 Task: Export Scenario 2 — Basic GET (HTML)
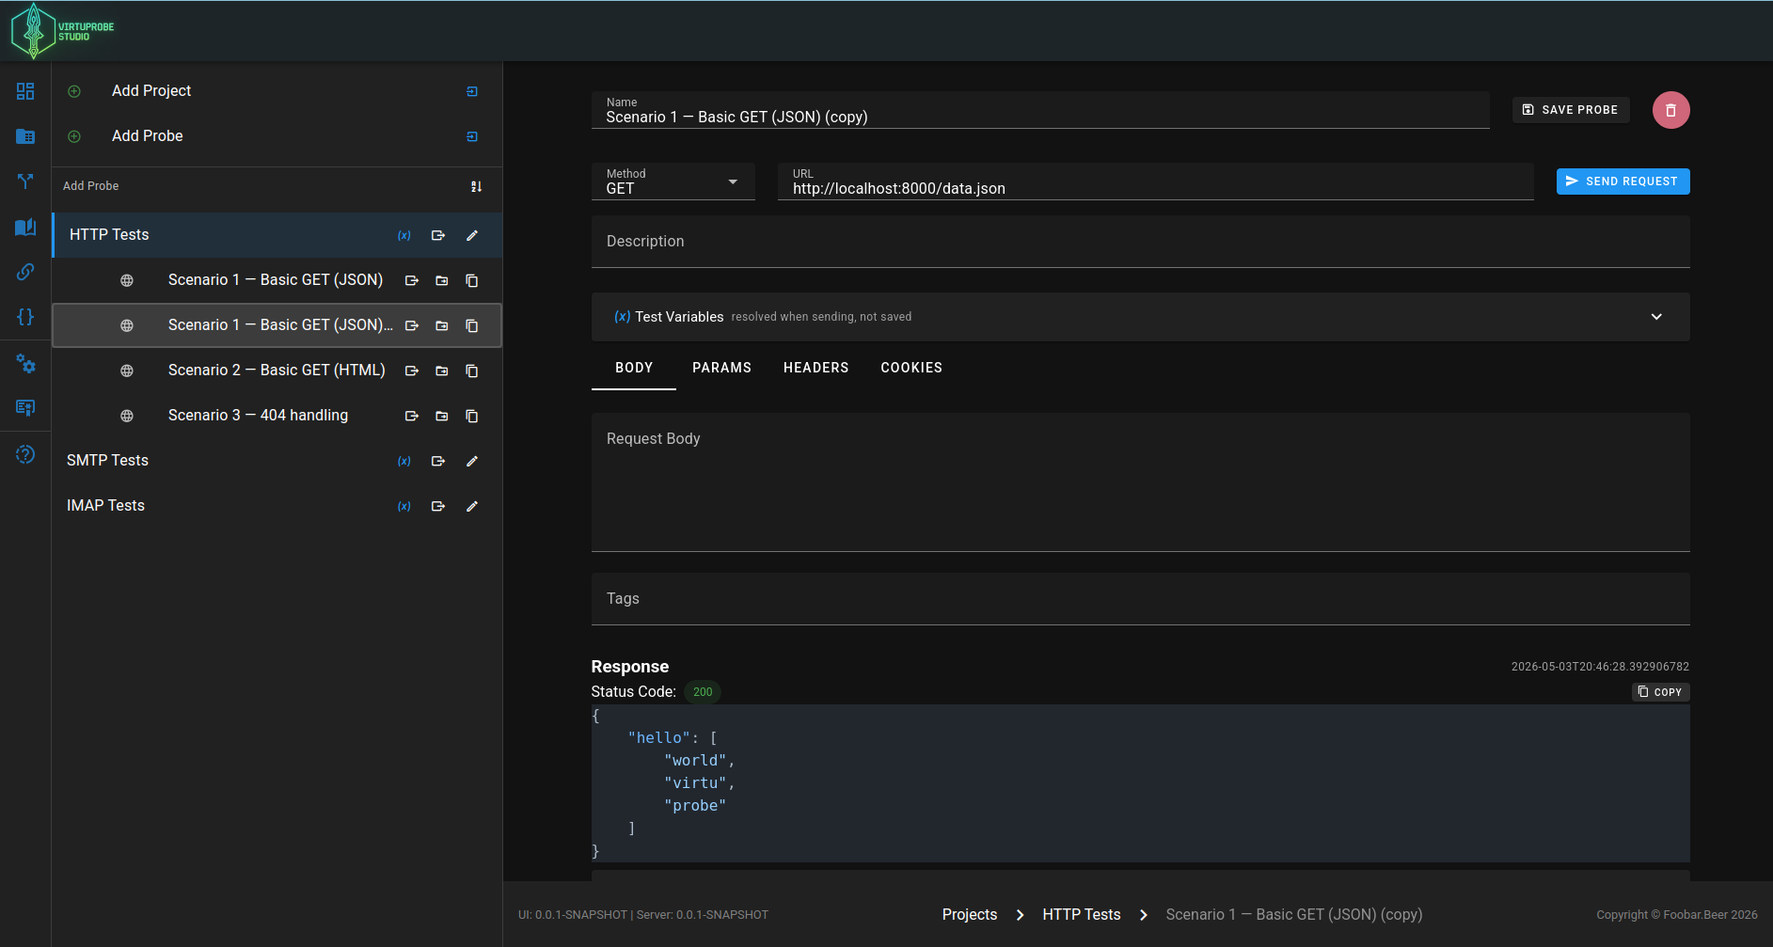[412, 371]
